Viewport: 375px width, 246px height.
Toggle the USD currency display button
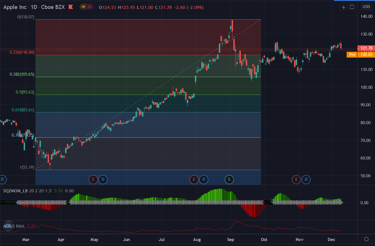tap(366, 6)
